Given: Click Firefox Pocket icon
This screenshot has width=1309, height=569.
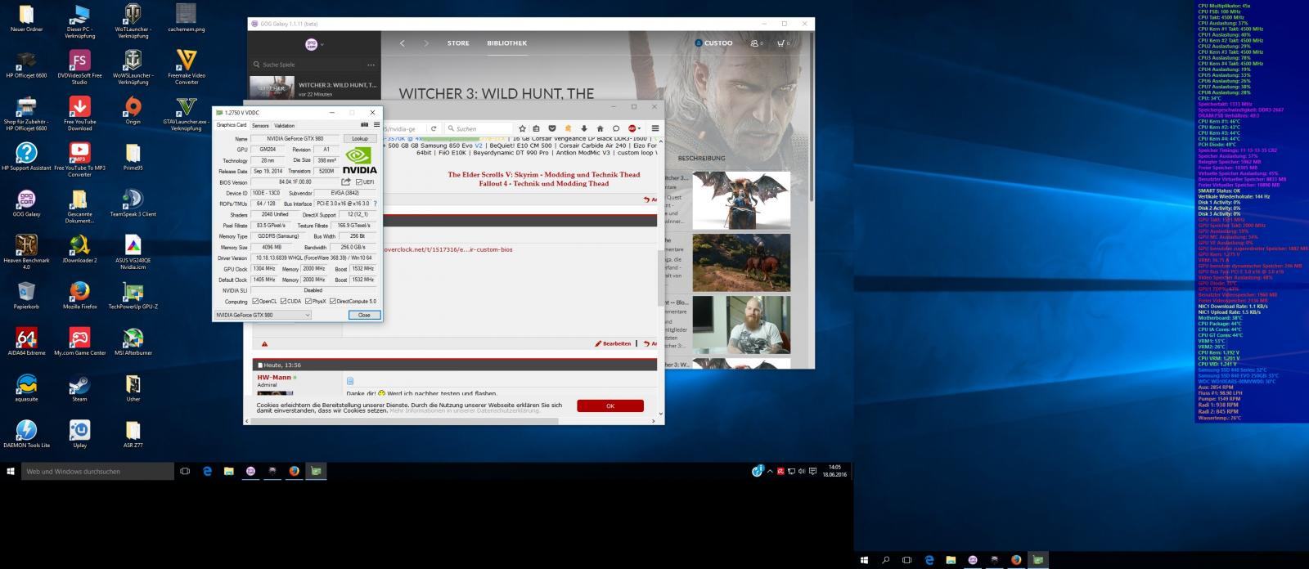Looking at the screenshot, I should click(552, 128).
